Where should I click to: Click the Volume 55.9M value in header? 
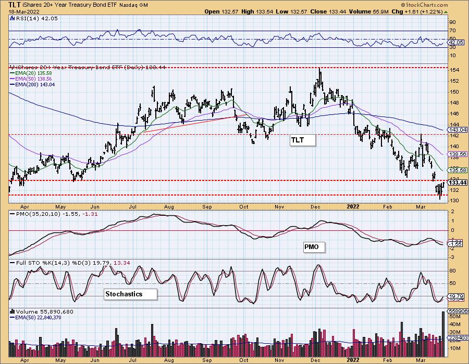368,11
